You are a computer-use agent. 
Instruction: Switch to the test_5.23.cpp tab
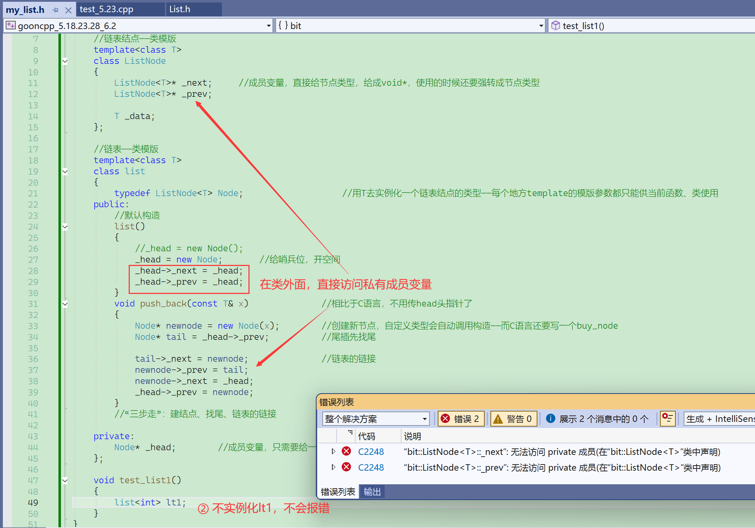106,9
